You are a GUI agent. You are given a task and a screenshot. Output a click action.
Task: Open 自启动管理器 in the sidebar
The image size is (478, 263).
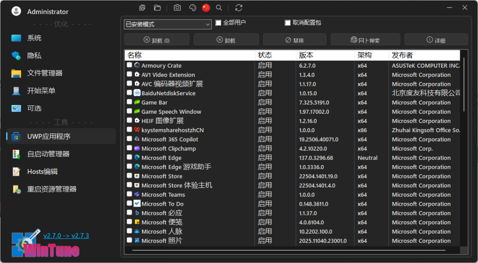[x=48, y=154]
